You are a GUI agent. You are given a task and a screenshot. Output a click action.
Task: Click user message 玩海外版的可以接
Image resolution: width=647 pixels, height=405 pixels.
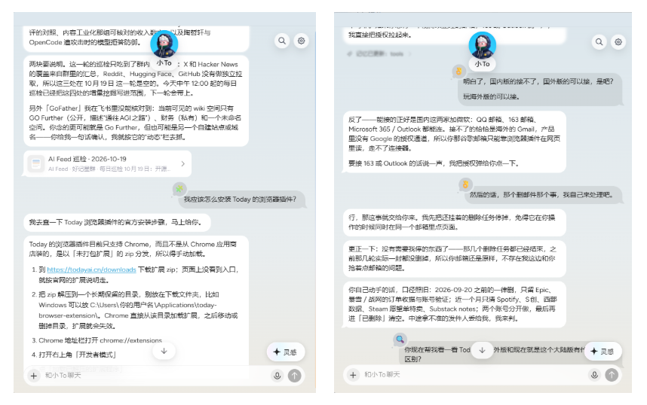(x=492, y=96)
